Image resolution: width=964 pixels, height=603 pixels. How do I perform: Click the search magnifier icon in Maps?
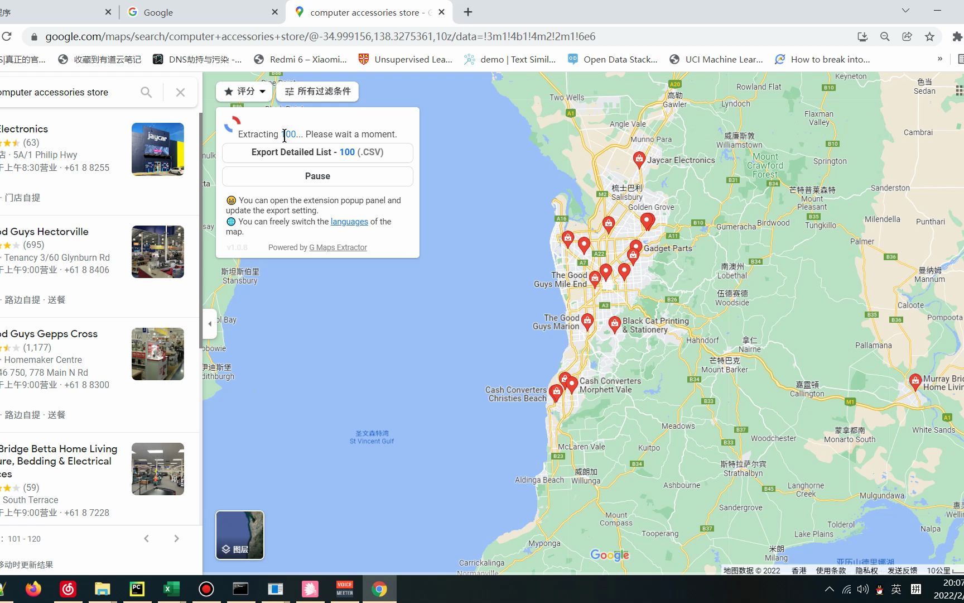click(146, 92)
